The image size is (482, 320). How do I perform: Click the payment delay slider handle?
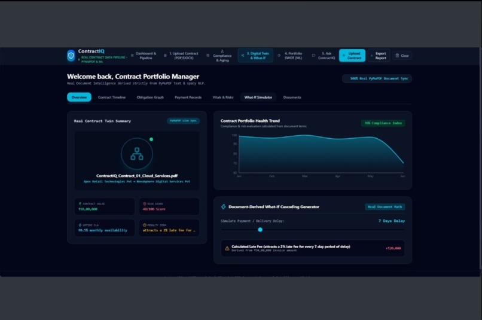point(260,230)
